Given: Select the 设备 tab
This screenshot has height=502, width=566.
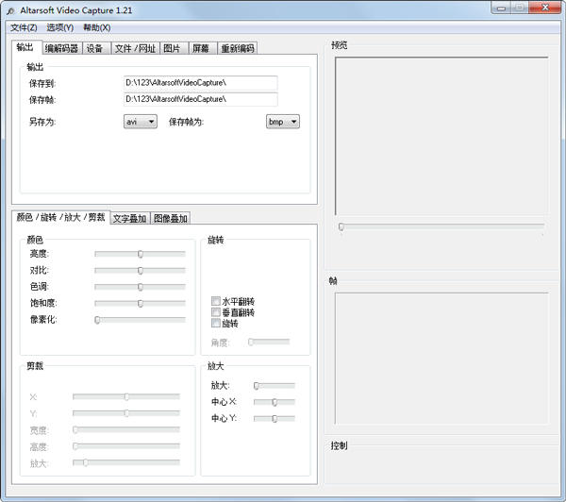Looking at the screenshot, I should coord(94,48).
